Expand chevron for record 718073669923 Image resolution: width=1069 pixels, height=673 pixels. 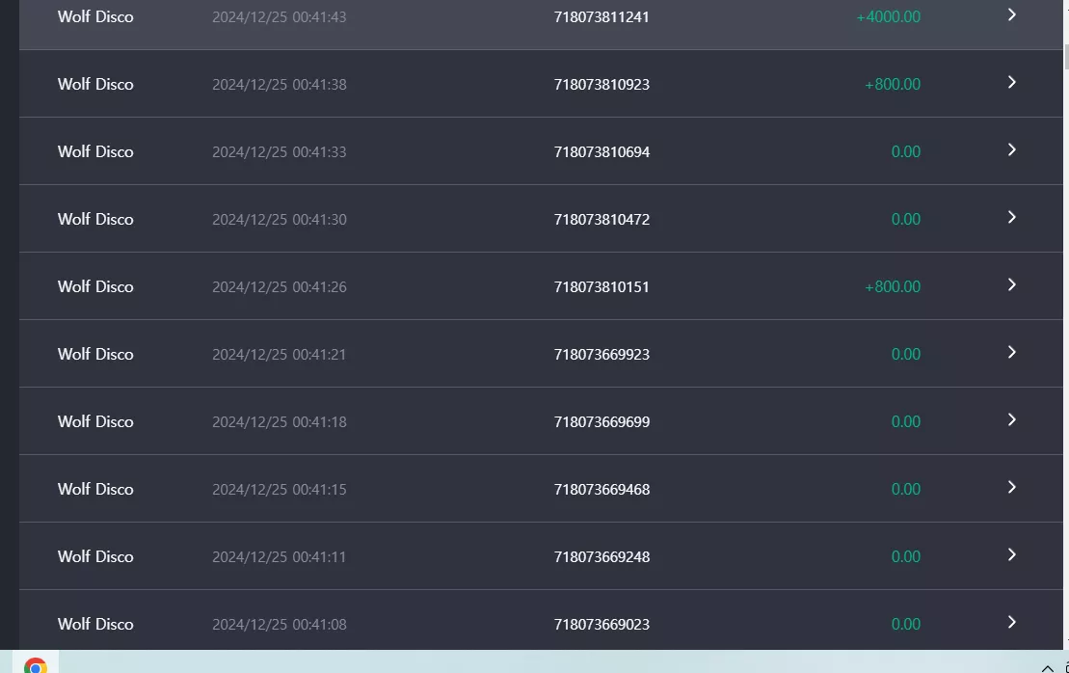pos(1012,353)
